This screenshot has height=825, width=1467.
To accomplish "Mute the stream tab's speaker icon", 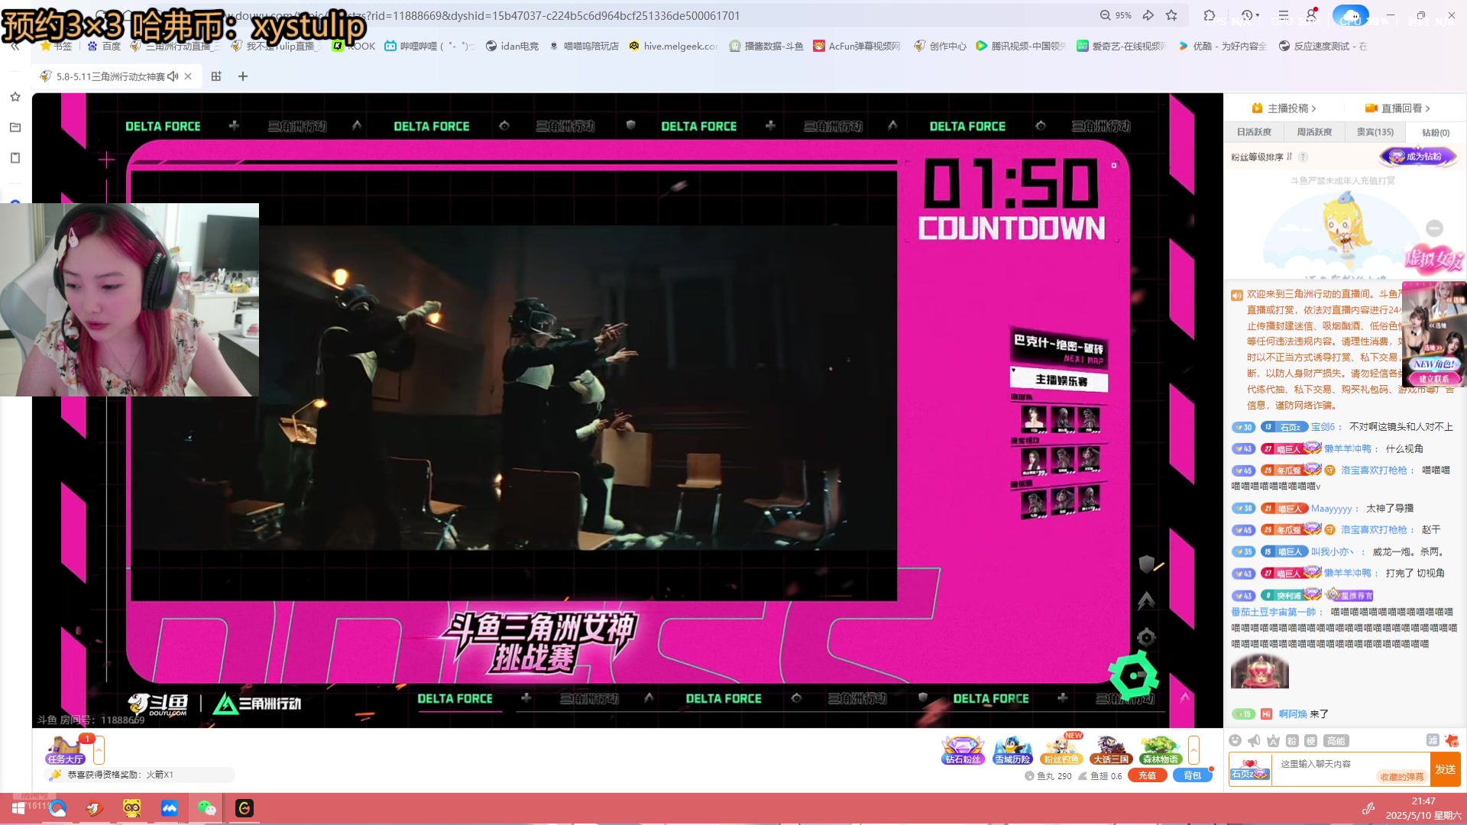I will (x=173, y=76).
